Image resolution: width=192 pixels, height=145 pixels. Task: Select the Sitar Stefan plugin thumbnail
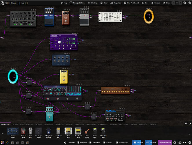pyautogui.click(x=87, y=133)
